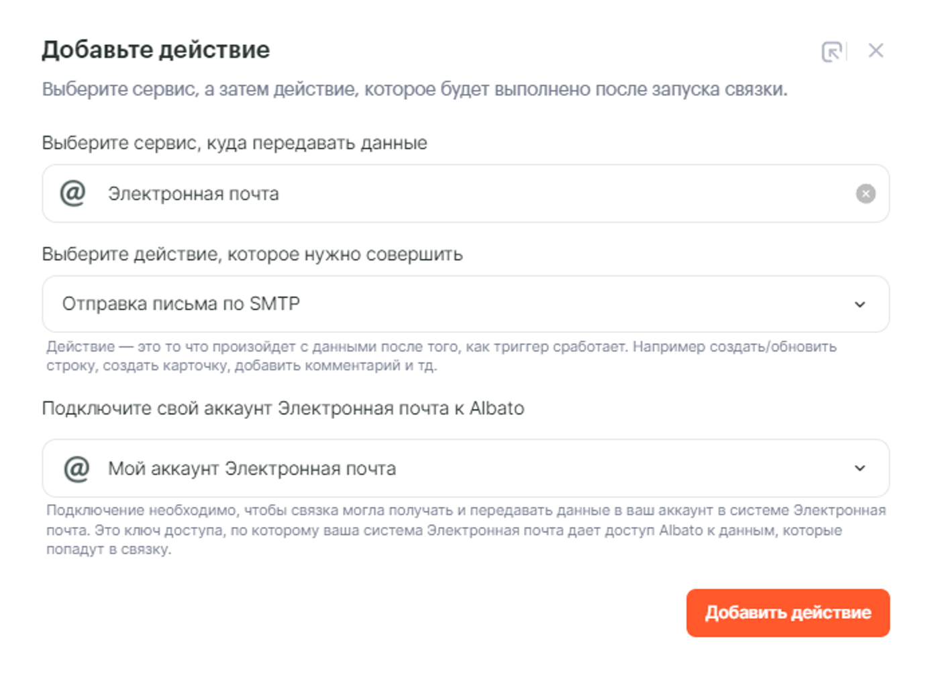This screenshot has height=676, width=926.
Task: Expand the account list using its chevron arrow
Action: tap(860, 469)
